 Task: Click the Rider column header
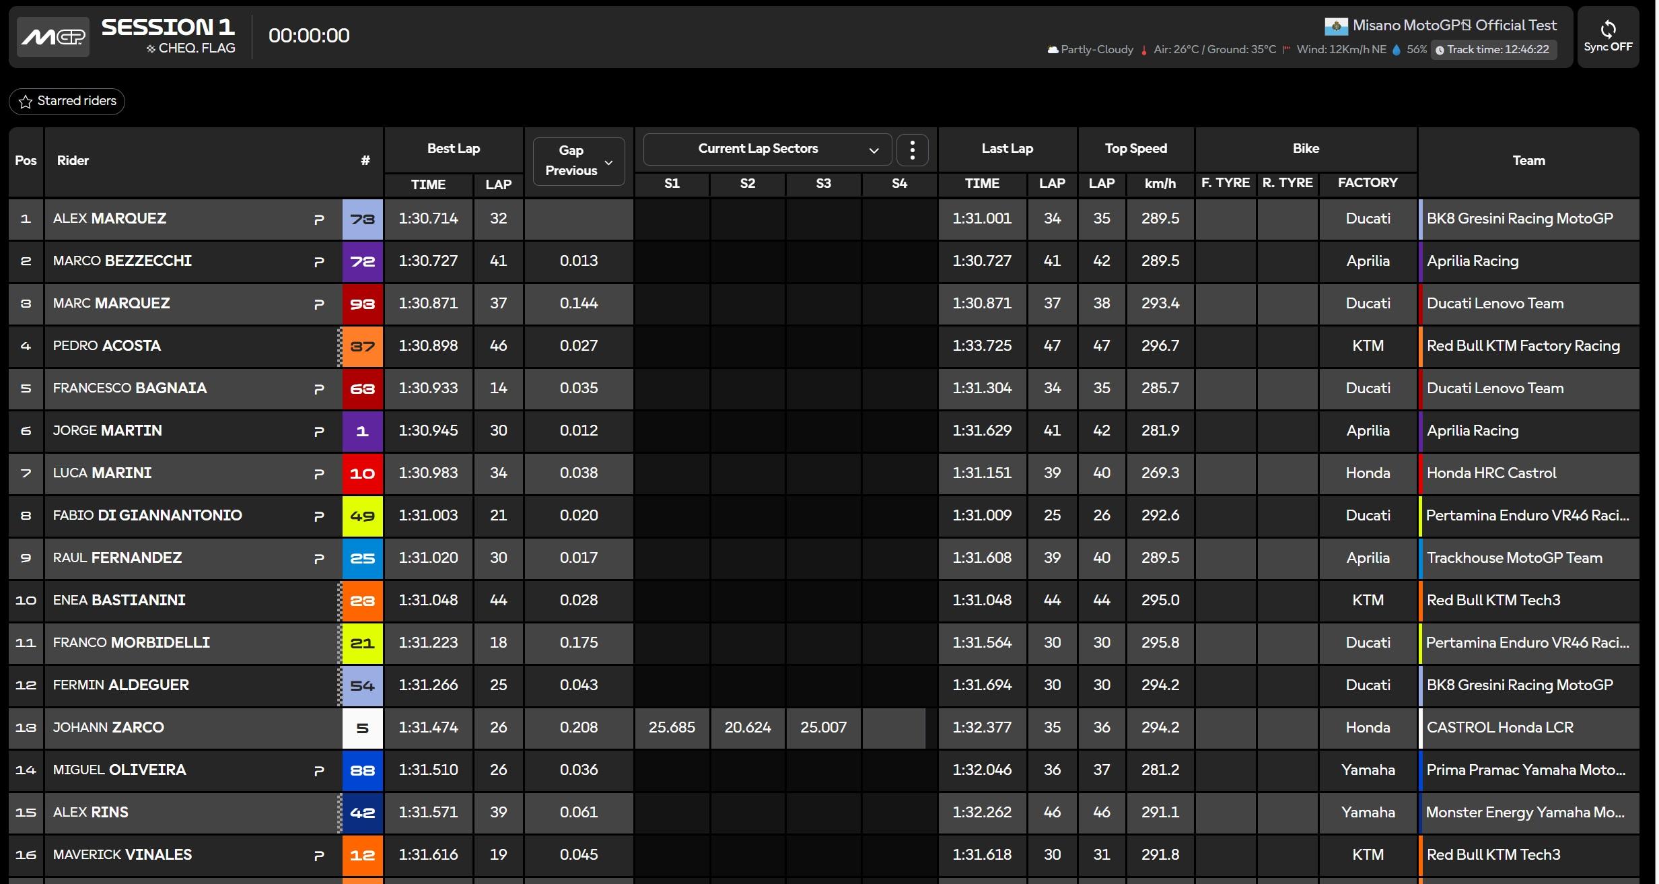tap(73, 161)
